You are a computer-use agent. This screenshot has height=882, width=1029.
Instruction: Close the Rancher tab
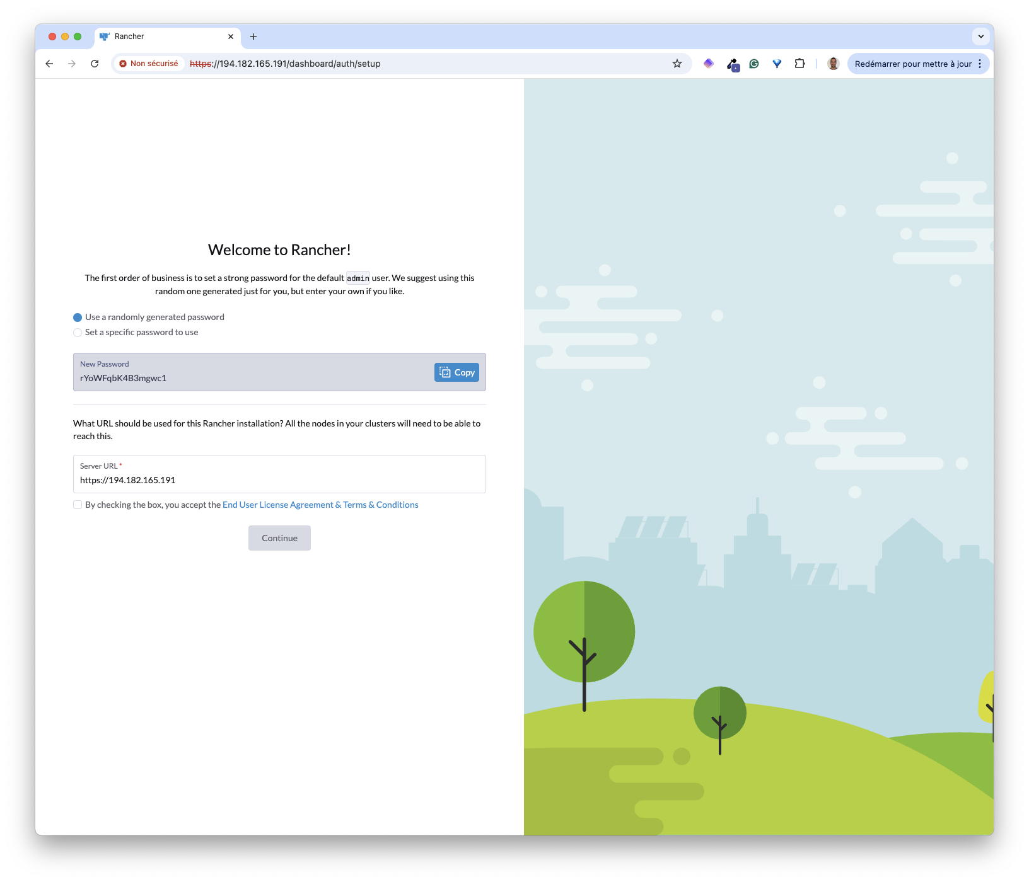click(x=231, y=37)
